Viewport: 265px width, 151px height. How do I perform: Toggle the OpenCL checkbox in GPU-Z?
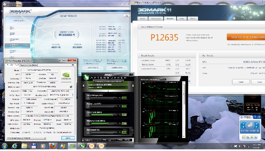tap(23, 132)
